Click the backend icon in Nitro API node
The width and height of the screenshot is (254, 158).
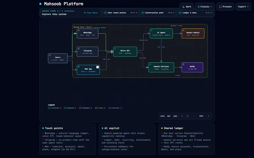click(115, 48)
